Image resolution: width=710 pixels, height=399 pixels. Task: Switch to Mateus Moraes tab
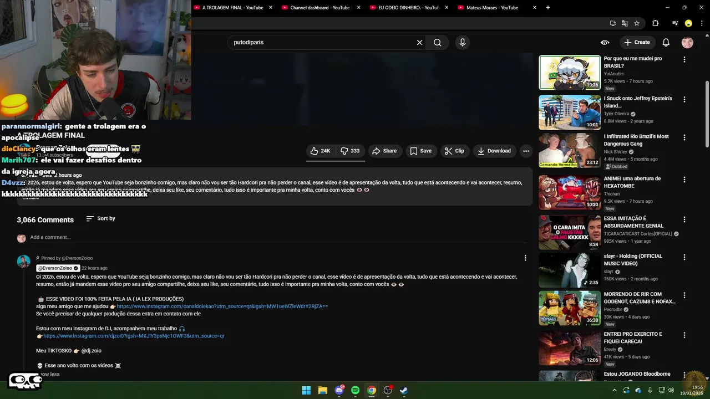point(493,8)
